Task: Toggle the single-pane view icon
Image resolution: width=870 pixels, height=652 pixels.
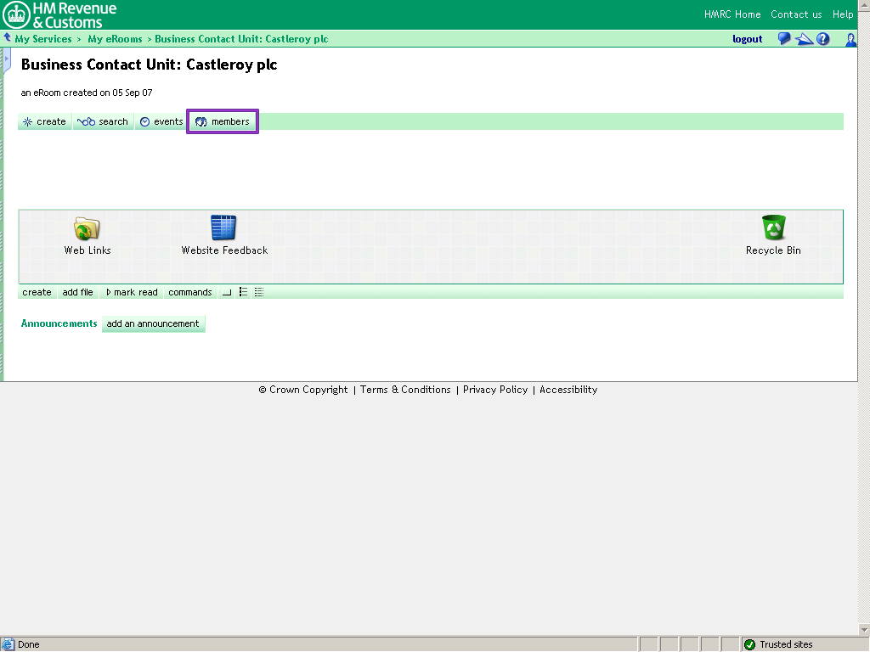Action: (226, 292)
